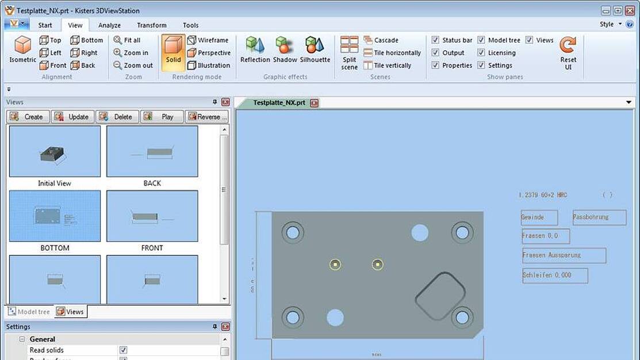Click the Create view button
The height and width of the screenshot is (360, 640).
28,117
